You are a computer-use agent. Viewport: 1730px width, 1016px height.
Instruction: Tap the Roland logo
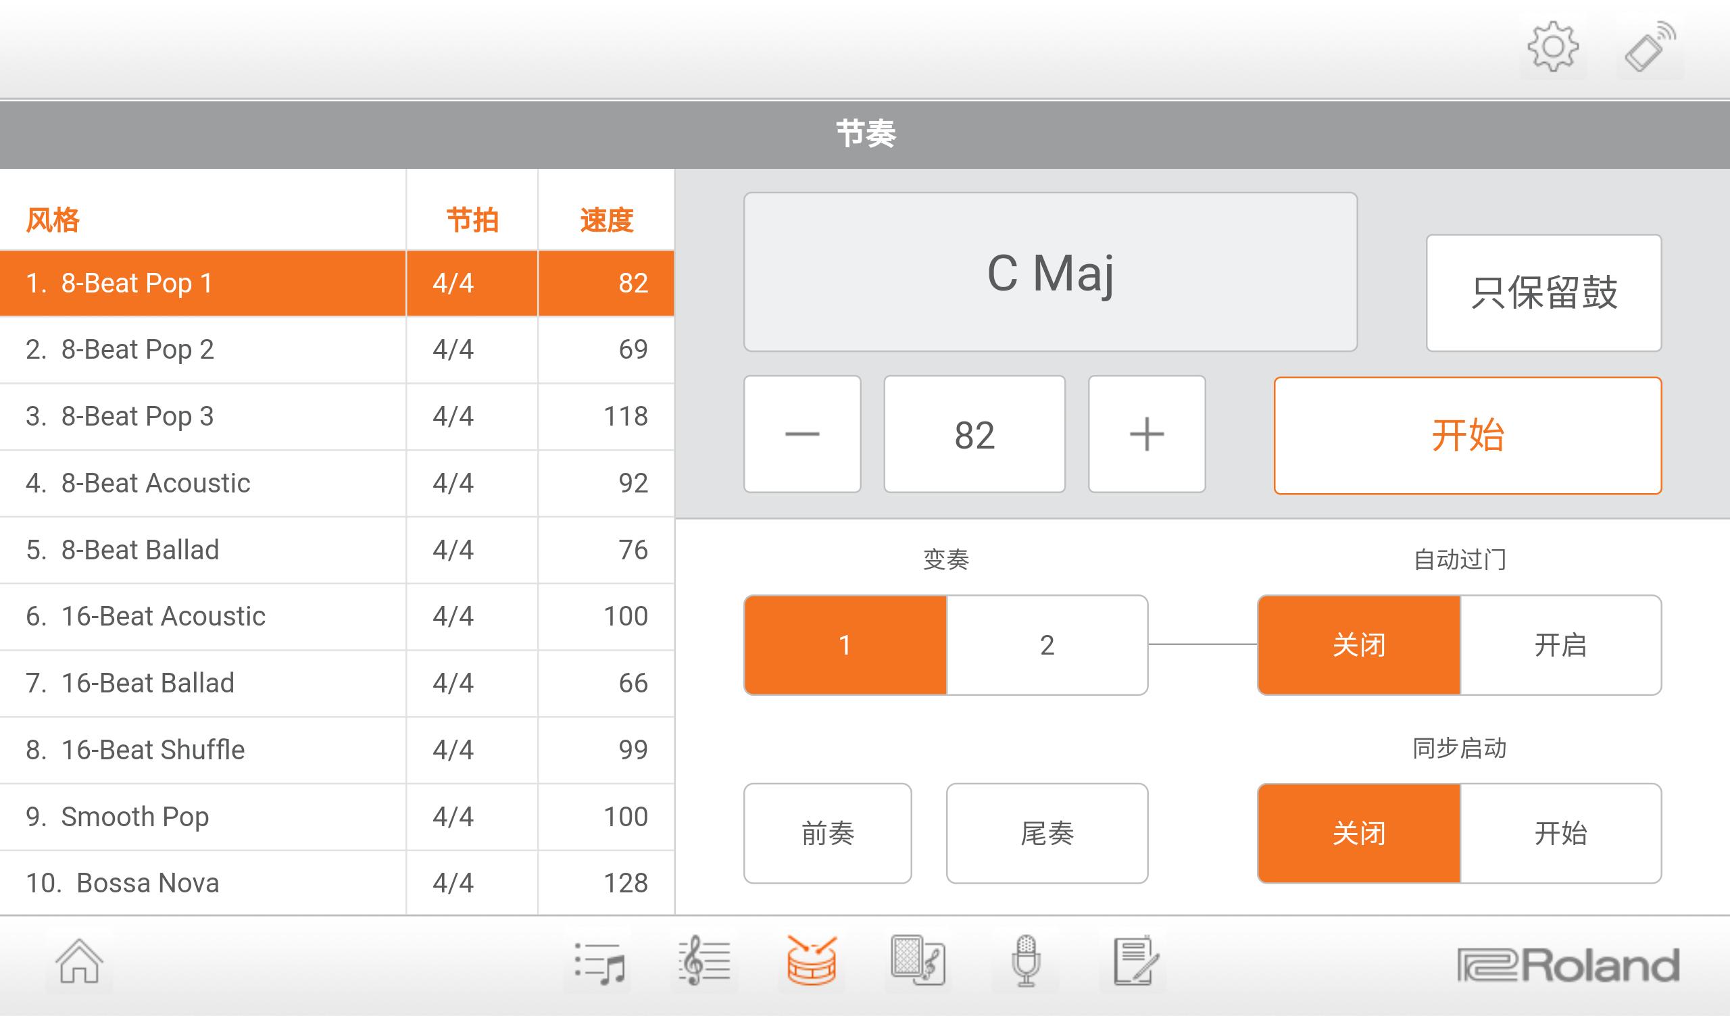point(1568,965)
